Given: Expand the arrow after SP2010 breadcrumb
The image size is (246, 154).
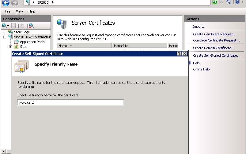Looking at the screenshot, I should pyautogui.click(x=53, y=2).
